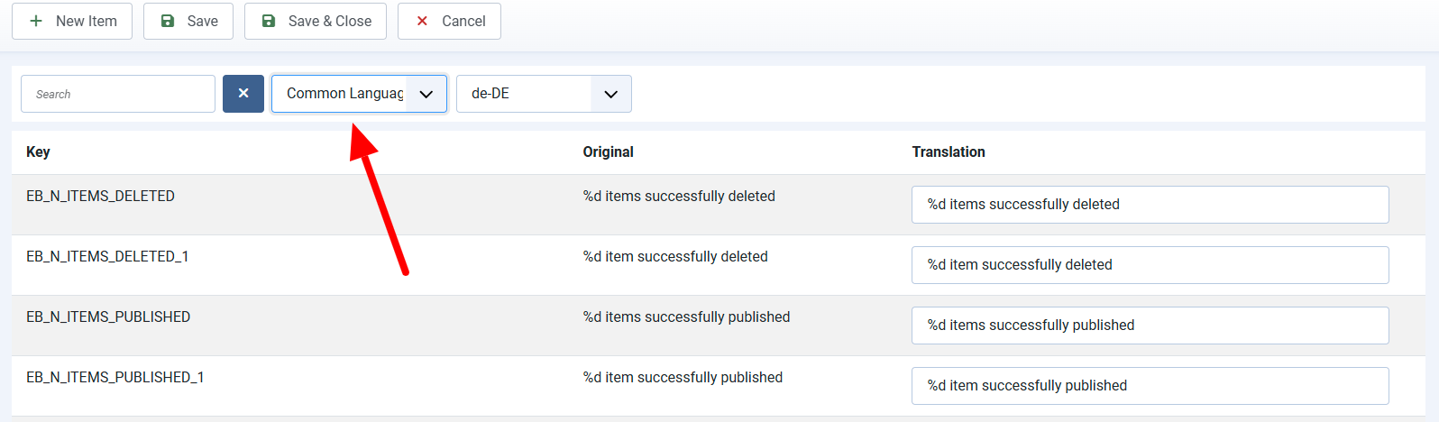Click the floppy disk icon on Save
This screenshot has height=422, width=1439.
(x=168, y=21)
